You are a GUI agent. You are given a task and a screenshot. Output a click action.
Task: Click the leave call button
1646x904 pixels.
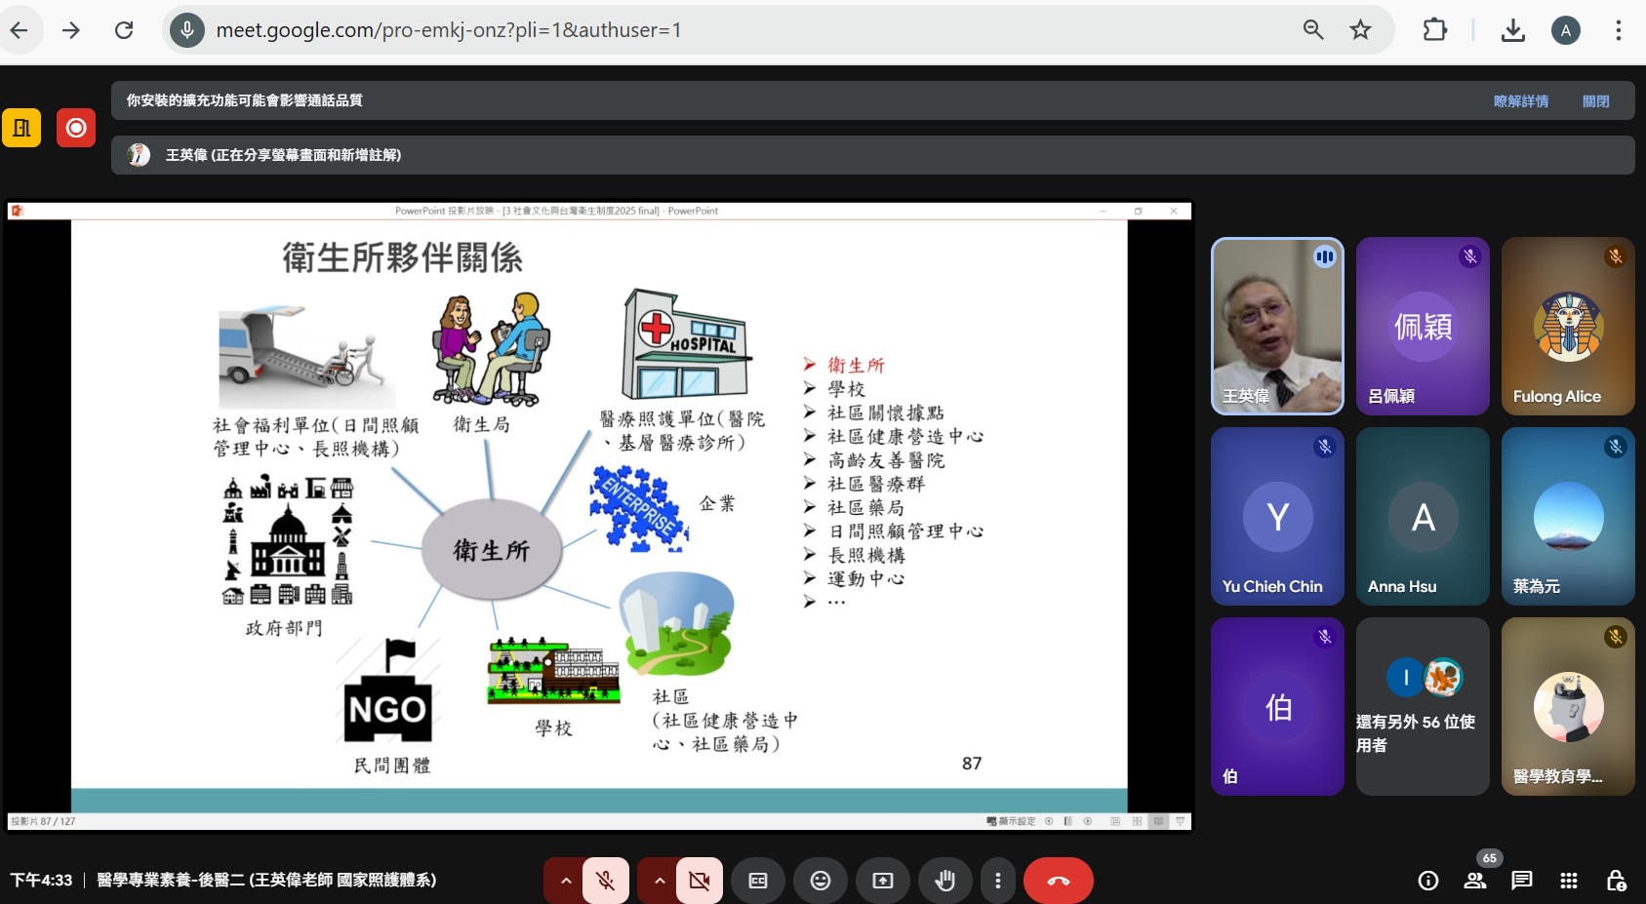pyautogui.click(x=1058, y=881)
